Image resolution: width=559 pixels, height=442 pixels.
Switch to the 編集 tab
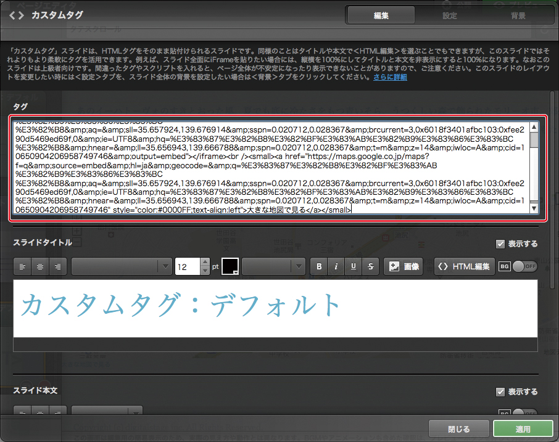point(381,15)
